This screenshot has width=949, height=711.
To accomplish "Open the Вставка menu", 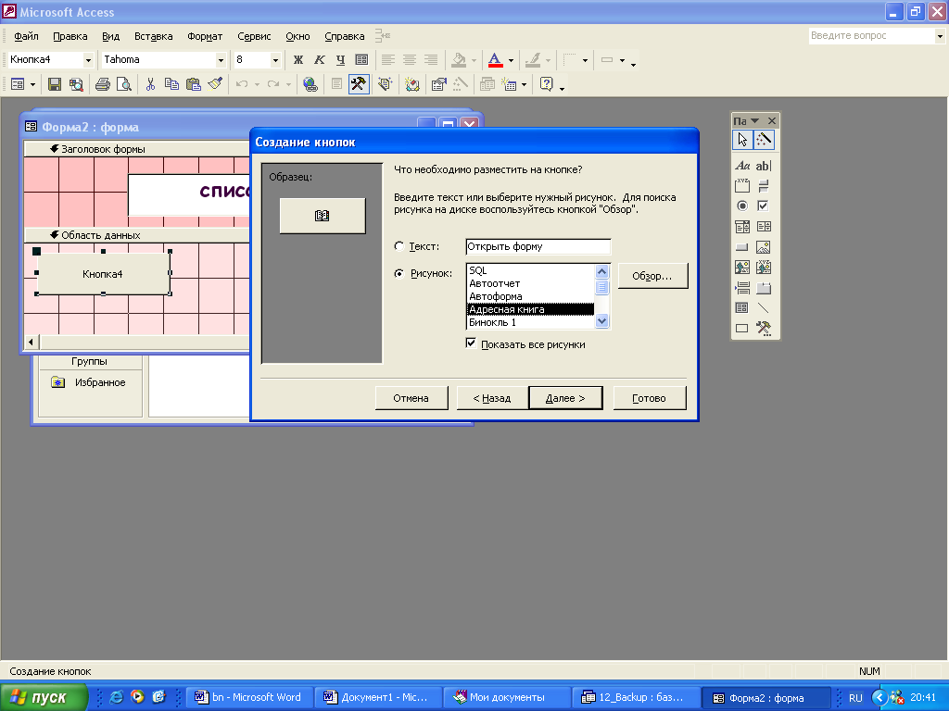I will coord(153,36).
